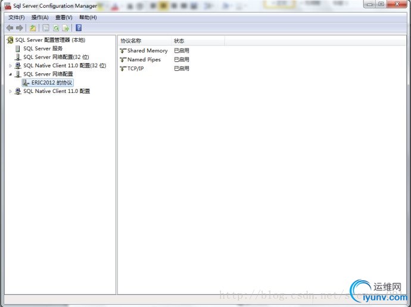
Task: Open the 帮助(H) menu
Action: tap(88, 17)
